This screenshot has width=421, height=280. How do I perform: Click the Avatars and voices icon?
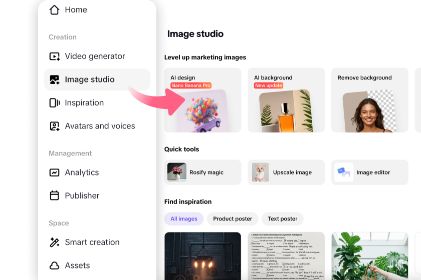(x=55, y=126)
